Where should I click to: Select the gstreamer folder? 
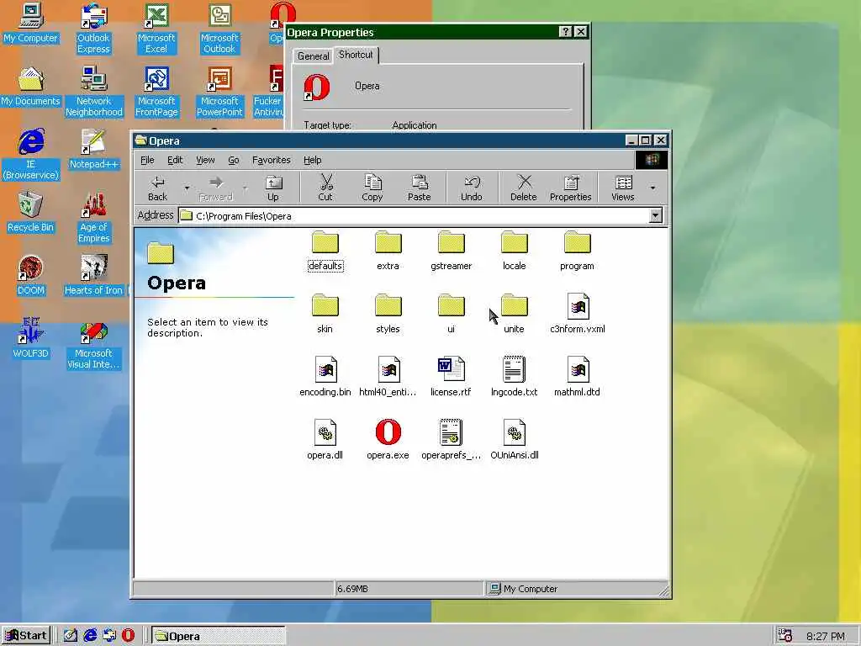(x=451, y=251)
